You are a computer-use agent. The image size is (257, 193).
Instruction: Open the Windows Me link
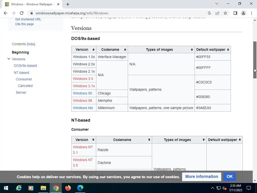click(x=83, y=108)
